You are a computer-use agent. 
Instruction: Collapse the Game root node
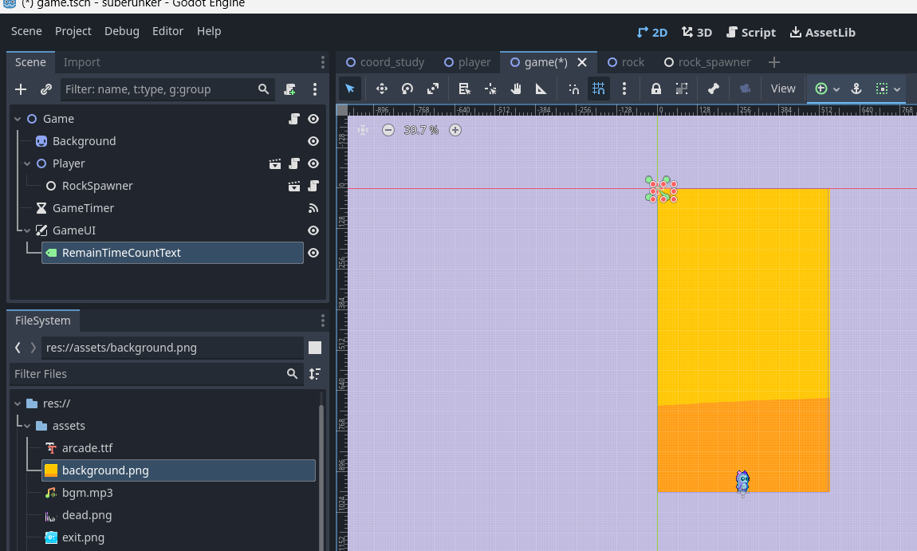pos(18,119)
